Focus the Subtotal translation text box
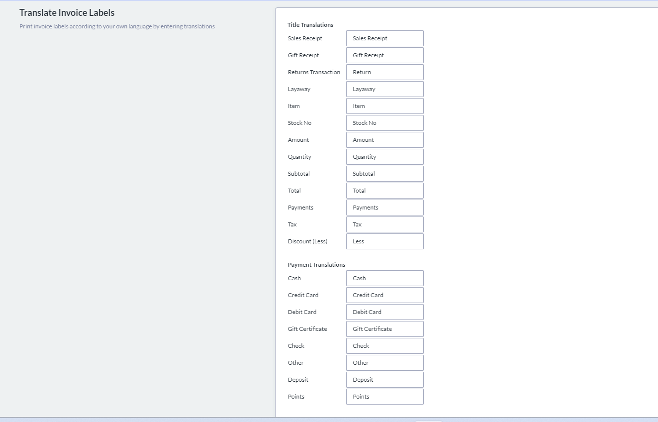Image resolution: width=658 pixels, height=422 pixels. click(384, 174)
